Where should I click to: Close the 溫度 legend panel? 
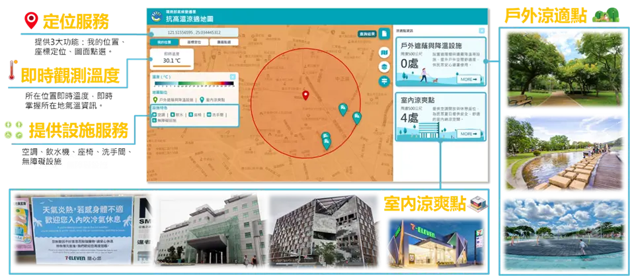click(x=233, y=76)
